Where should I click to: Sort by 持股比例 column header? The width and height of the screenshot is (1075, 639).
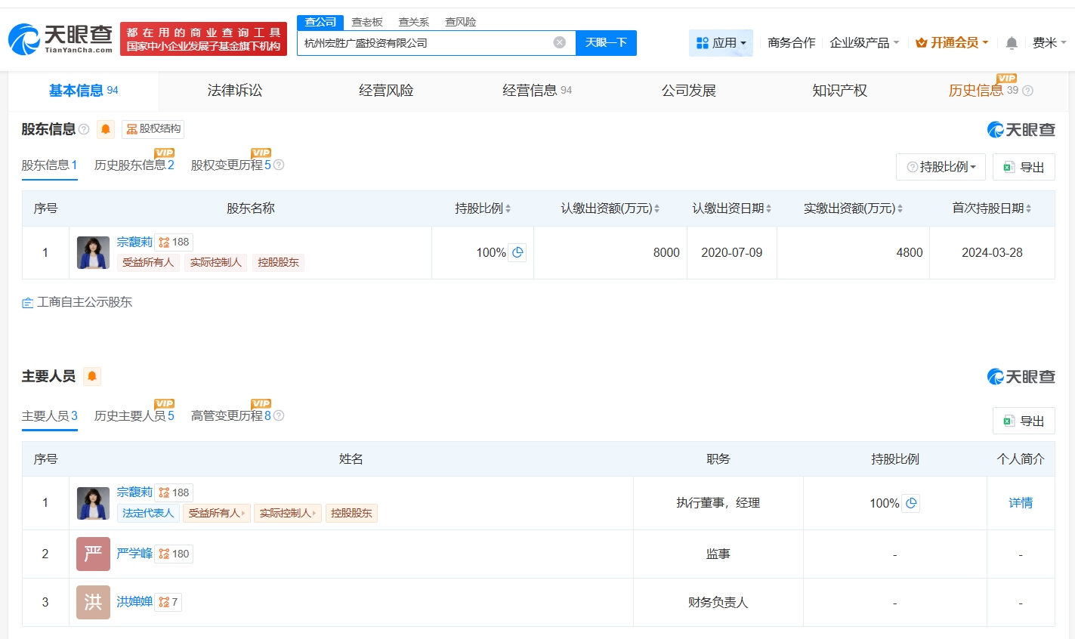pos(483,208)
